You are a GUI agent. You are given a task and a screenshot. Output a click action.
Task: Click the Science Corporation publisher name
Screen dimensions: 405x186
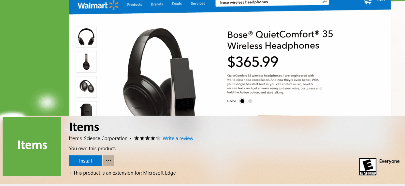click(106, 138)
